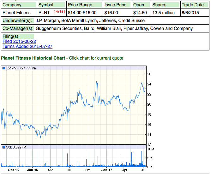Select the $14.50 open price value
211x174 pixels.
click(x=140, y=13)
